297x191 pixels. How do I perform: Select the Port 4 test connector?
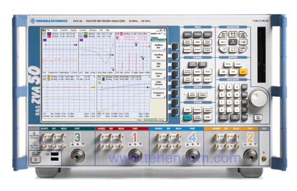[193, 156]
